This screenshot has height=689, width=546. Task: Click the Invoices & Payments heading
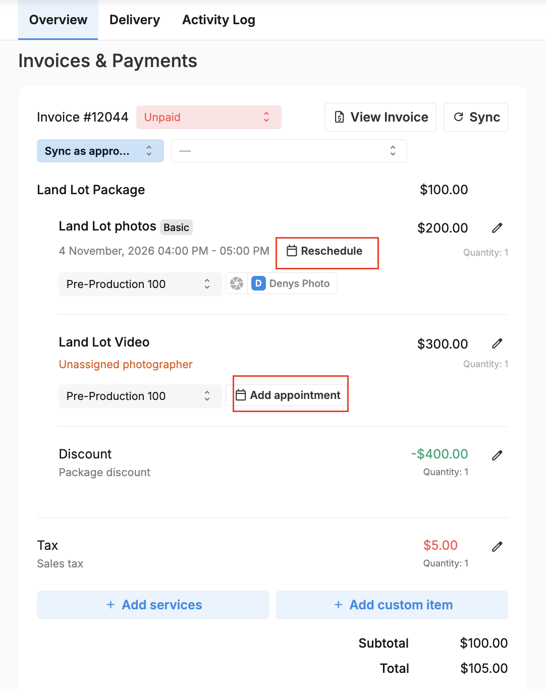107,61
